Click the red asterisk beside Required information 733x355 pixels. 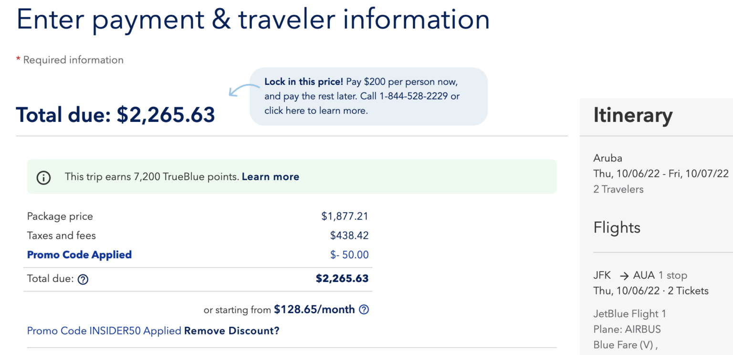pos(18,59)
